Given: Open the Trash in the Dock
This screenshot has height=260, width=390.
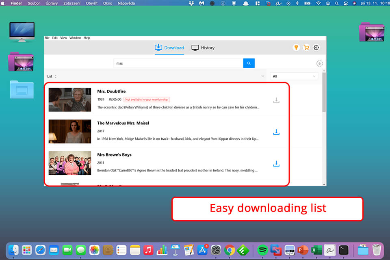Looking at the screenshot, I should 377,249.
